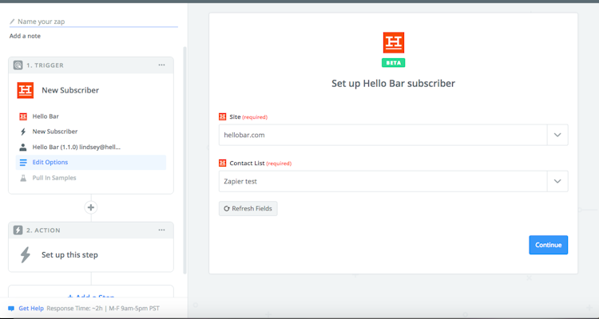The image size is (599, 319).
Task: Click the Hello Bar logo above BETA badge
Action: 394,42
